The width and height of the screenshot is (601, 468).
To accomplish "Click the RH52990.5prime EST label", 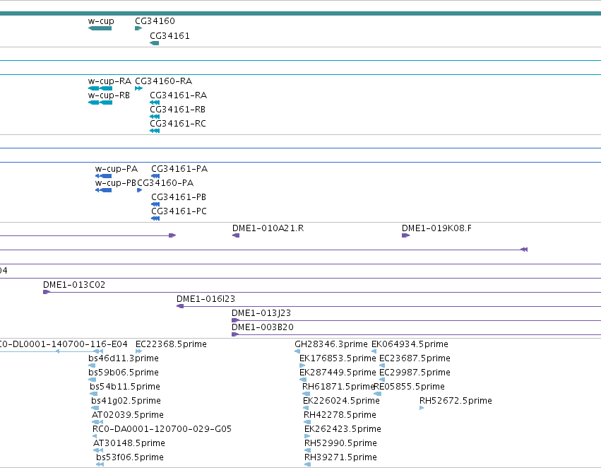I will 340,443.
